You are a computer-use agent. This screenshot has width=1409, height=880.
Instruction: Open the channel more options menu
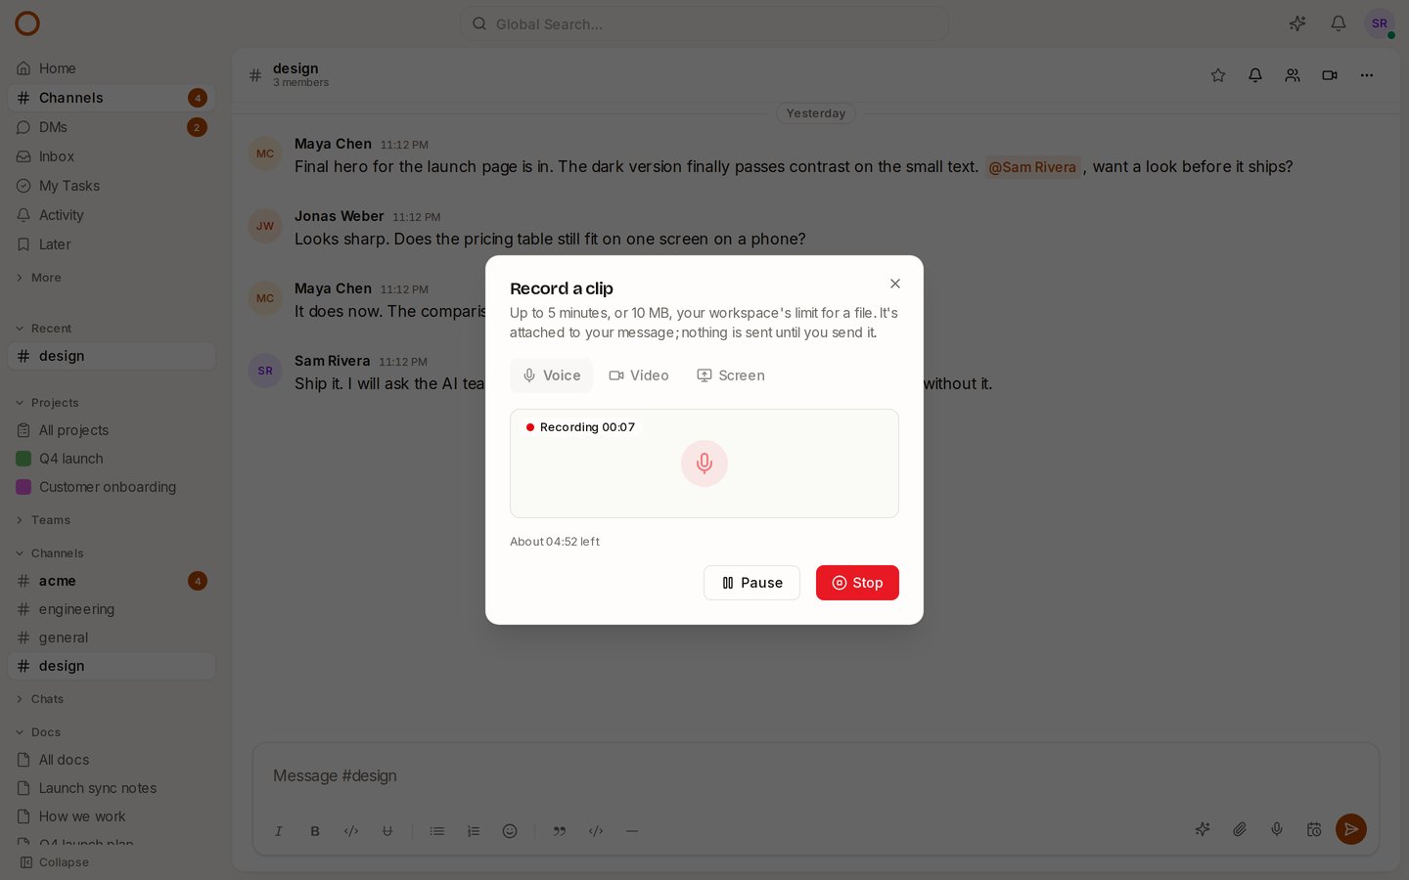[1367, 75]
